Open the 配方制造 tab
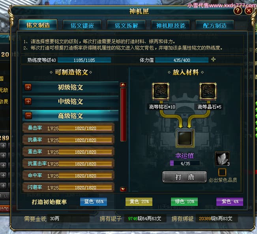 (215, 25)
